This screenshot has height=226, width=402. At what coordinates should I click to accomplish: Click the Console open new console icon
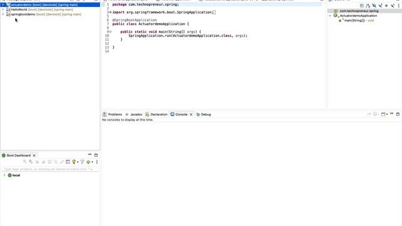[x=383, y=114]
